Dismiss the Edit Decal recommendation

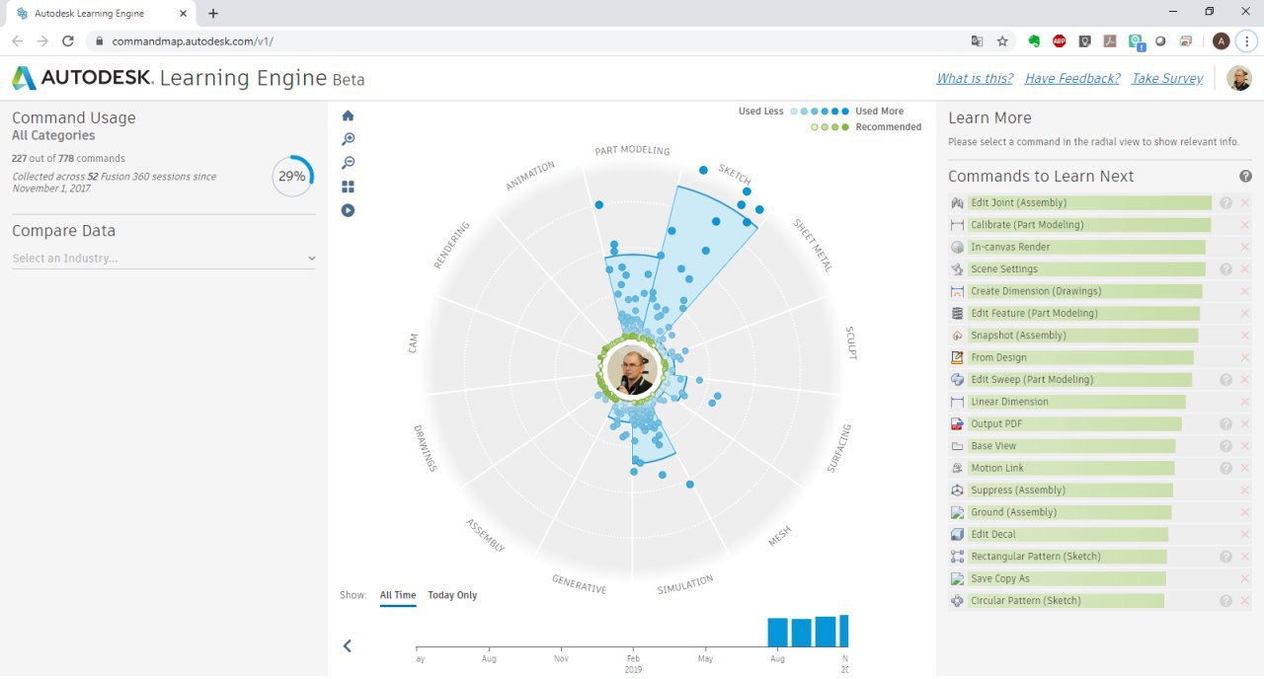pyautogui.click(x=1244, y=534)
